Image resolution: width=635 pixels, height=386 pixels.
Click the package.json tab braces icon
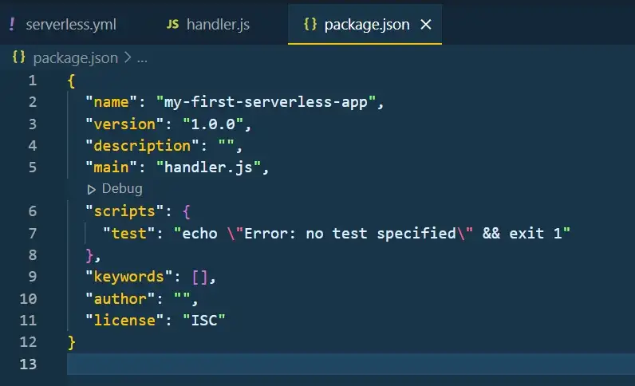[310, 25]
